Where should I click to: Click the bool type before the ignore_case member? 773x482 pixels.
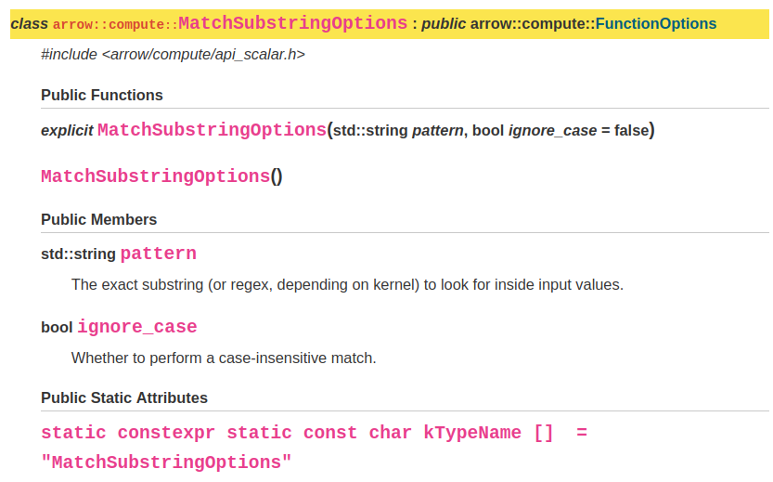[x=57, y=327]
